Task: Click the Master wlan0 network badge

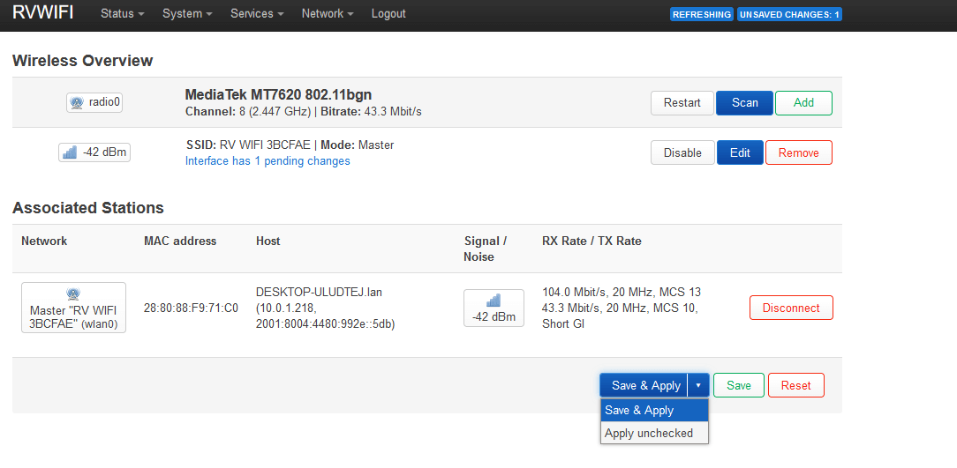Action: tap(73, 308)
